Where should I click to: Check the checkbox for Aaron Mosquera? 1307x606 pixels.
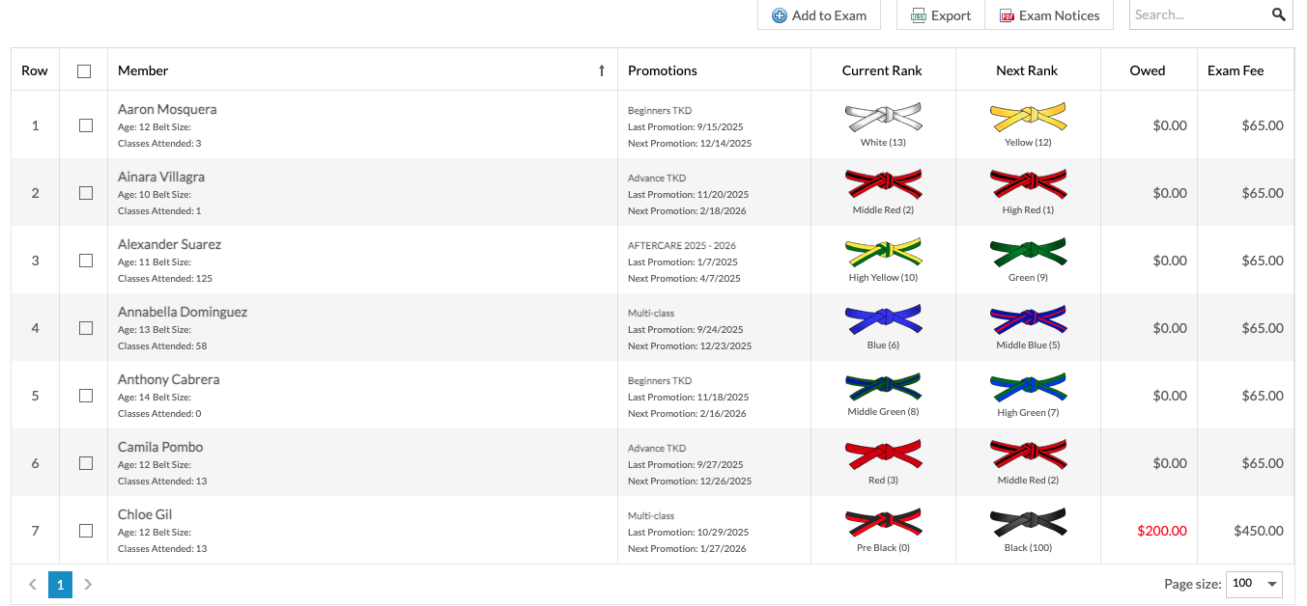(85, 124)
